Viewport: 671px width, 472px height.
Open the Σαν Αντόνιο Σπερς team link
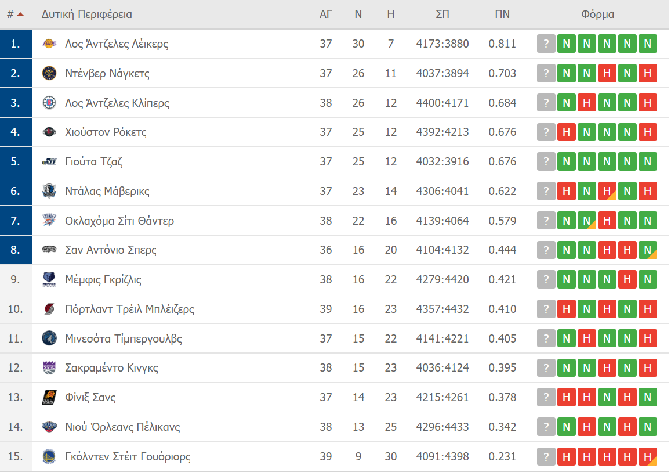coord(110,250)
